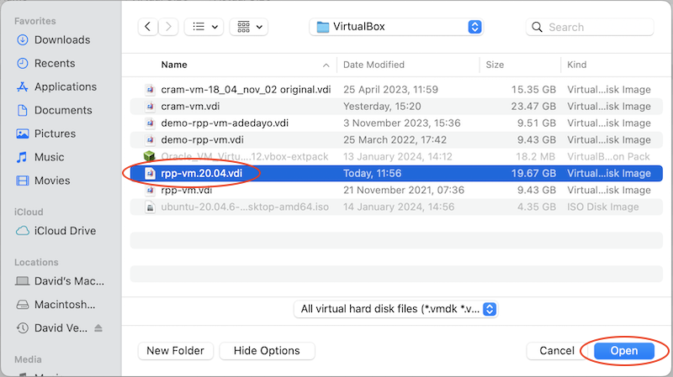Screen dimensions: 673x377
Task: Select the Macintosh disk icon
Action: (23, 305)
